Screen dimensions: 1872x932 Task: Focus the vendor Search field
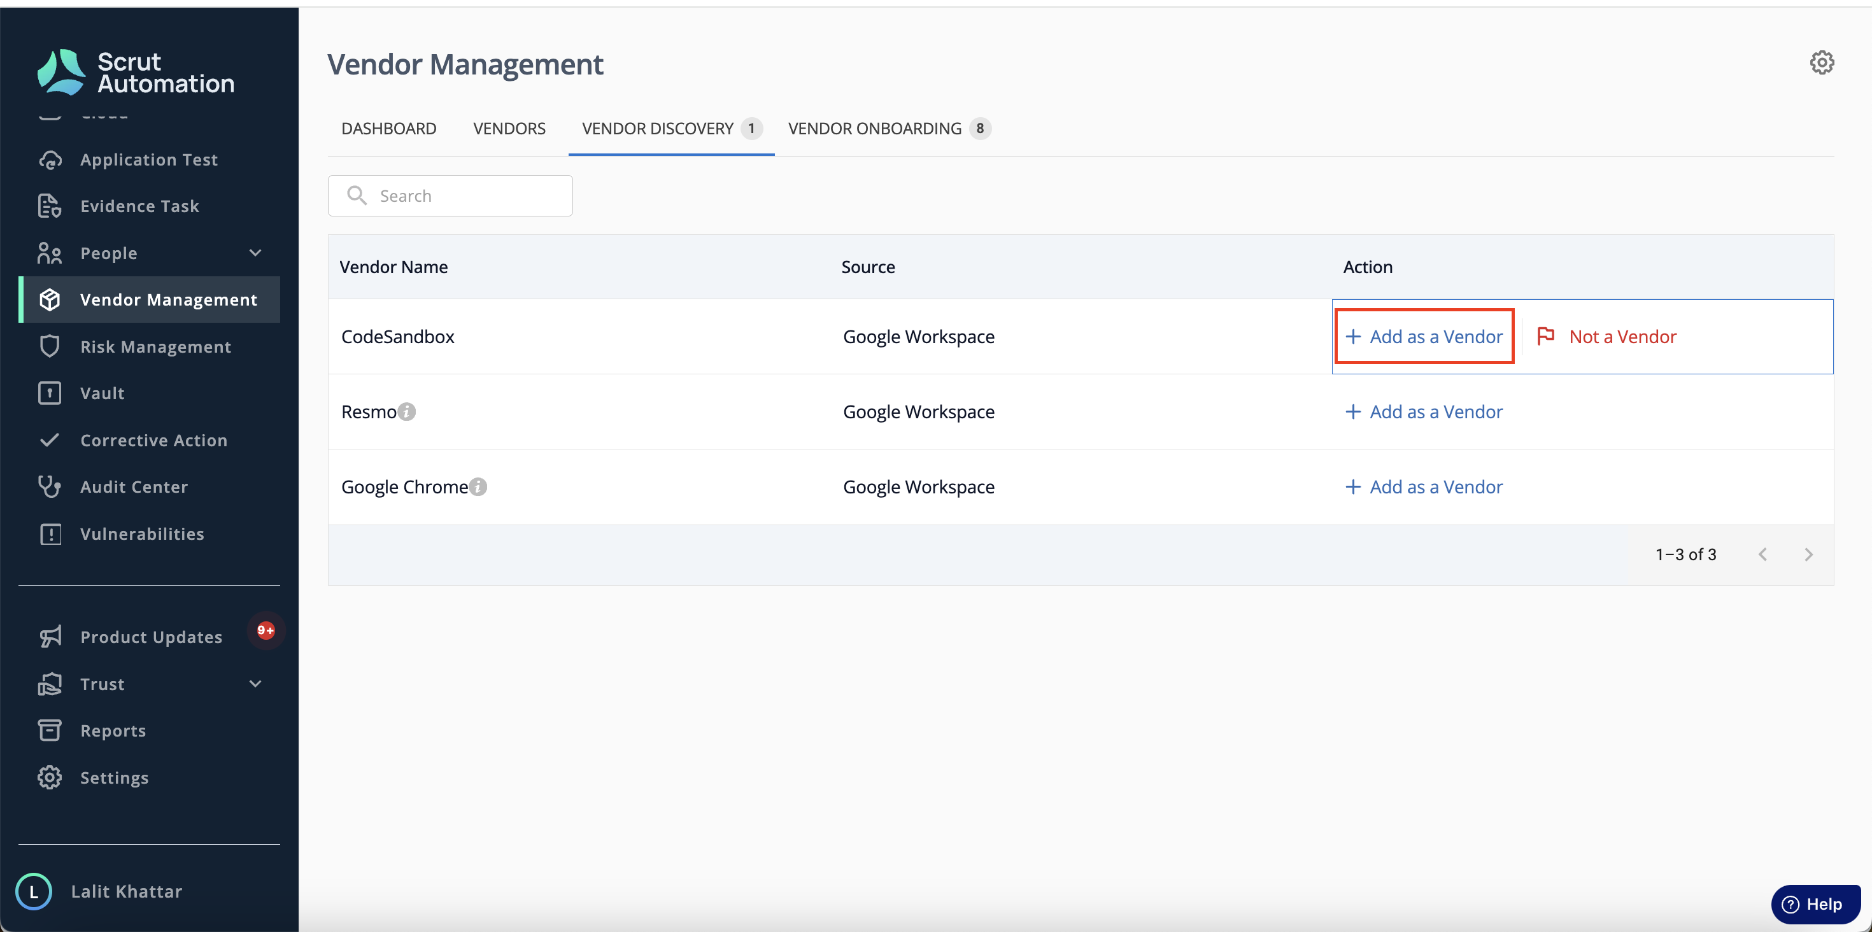(450, 195)
